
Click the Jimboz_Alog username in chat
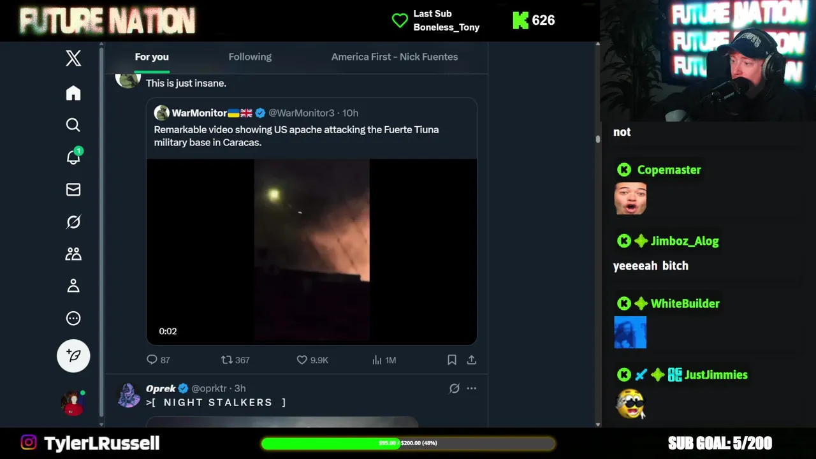(x=685, y=241)
